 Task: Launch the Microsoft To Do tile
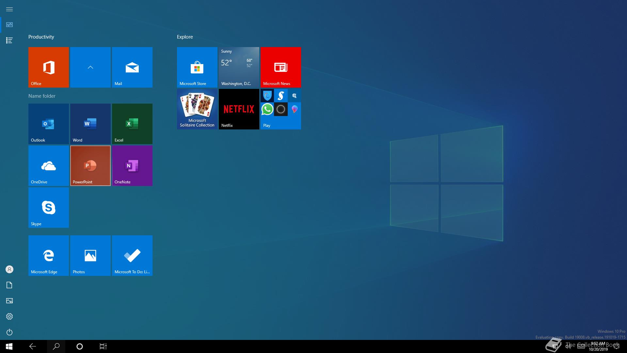coord(132,256)
